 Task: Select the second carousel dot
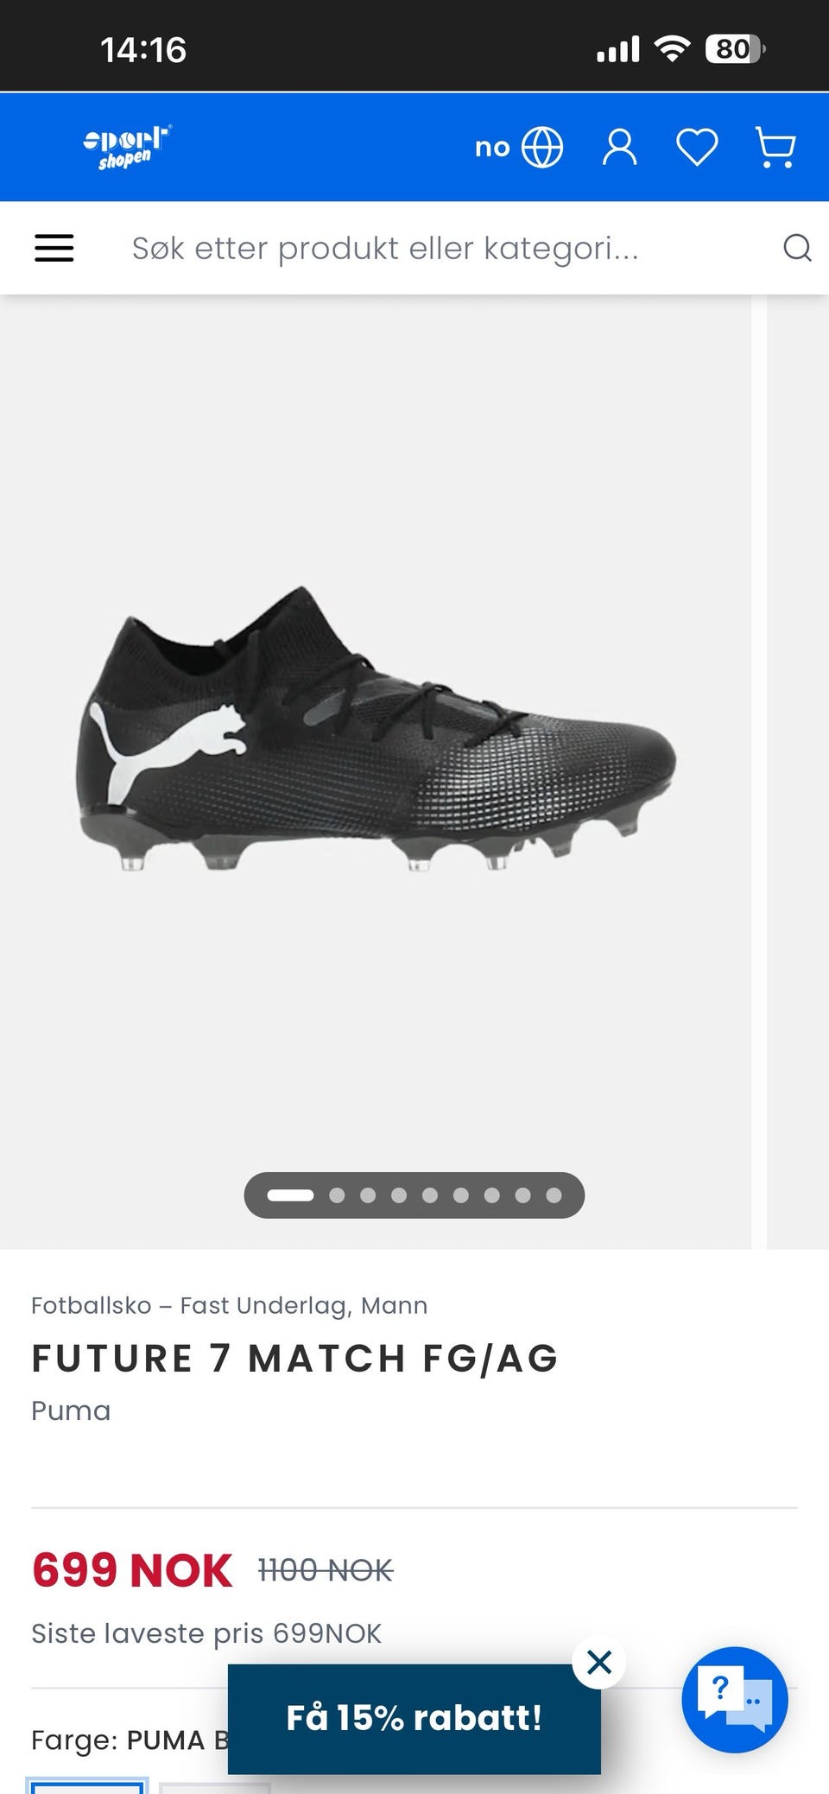(337, 1195)
